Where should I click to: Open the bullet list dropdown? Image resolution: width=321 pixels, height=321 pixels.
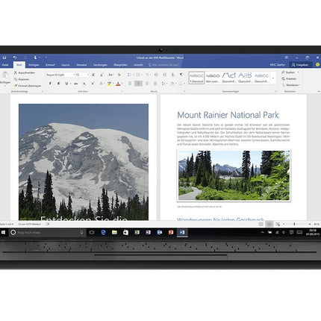coord(134,75)
